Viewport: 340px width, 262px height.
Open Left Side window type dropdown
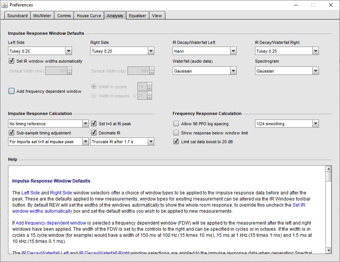(40, 51)
